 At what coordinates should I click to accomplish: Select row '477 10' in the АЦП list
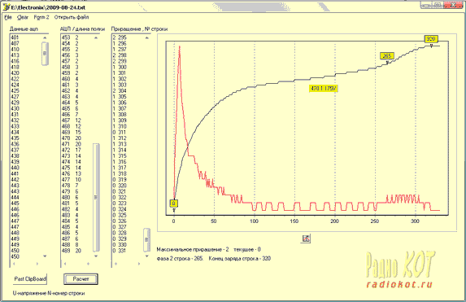coord(72,180)
